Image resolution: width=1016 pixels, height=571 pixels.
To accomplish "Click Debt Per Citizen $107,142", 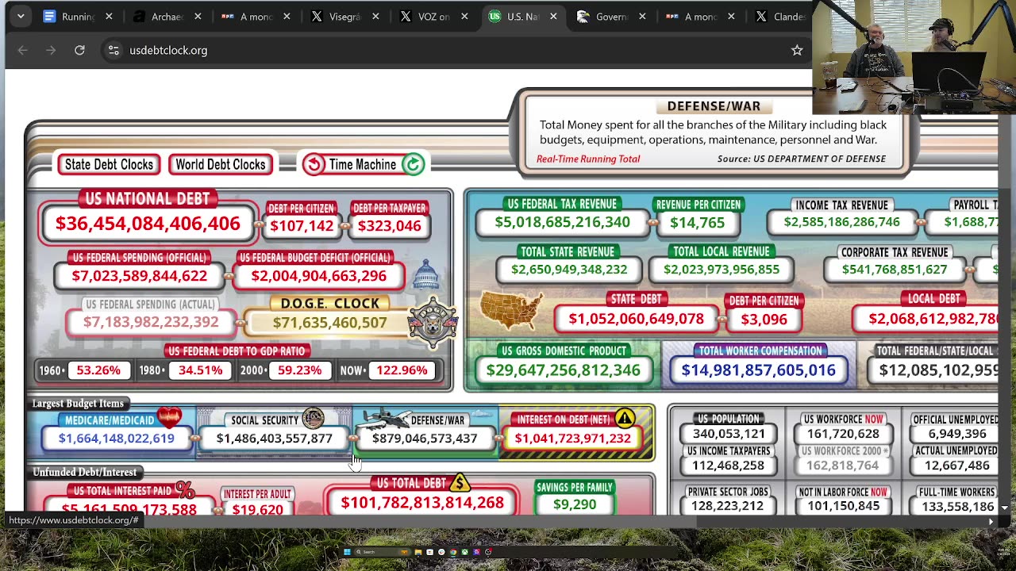I will click(302, 226).
